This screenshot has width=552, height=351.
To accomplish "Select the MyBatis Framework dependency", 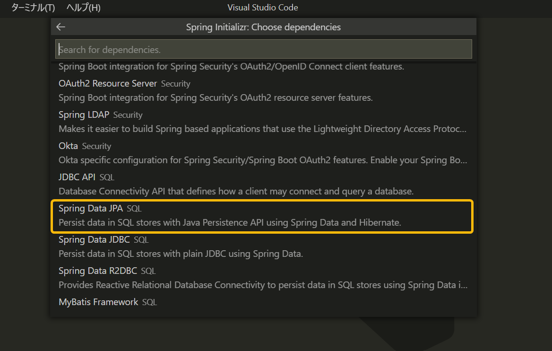I will (x=98, y=302).
